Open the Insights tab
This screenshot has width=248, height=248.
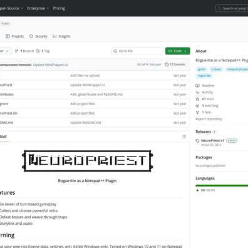(61, 36)
